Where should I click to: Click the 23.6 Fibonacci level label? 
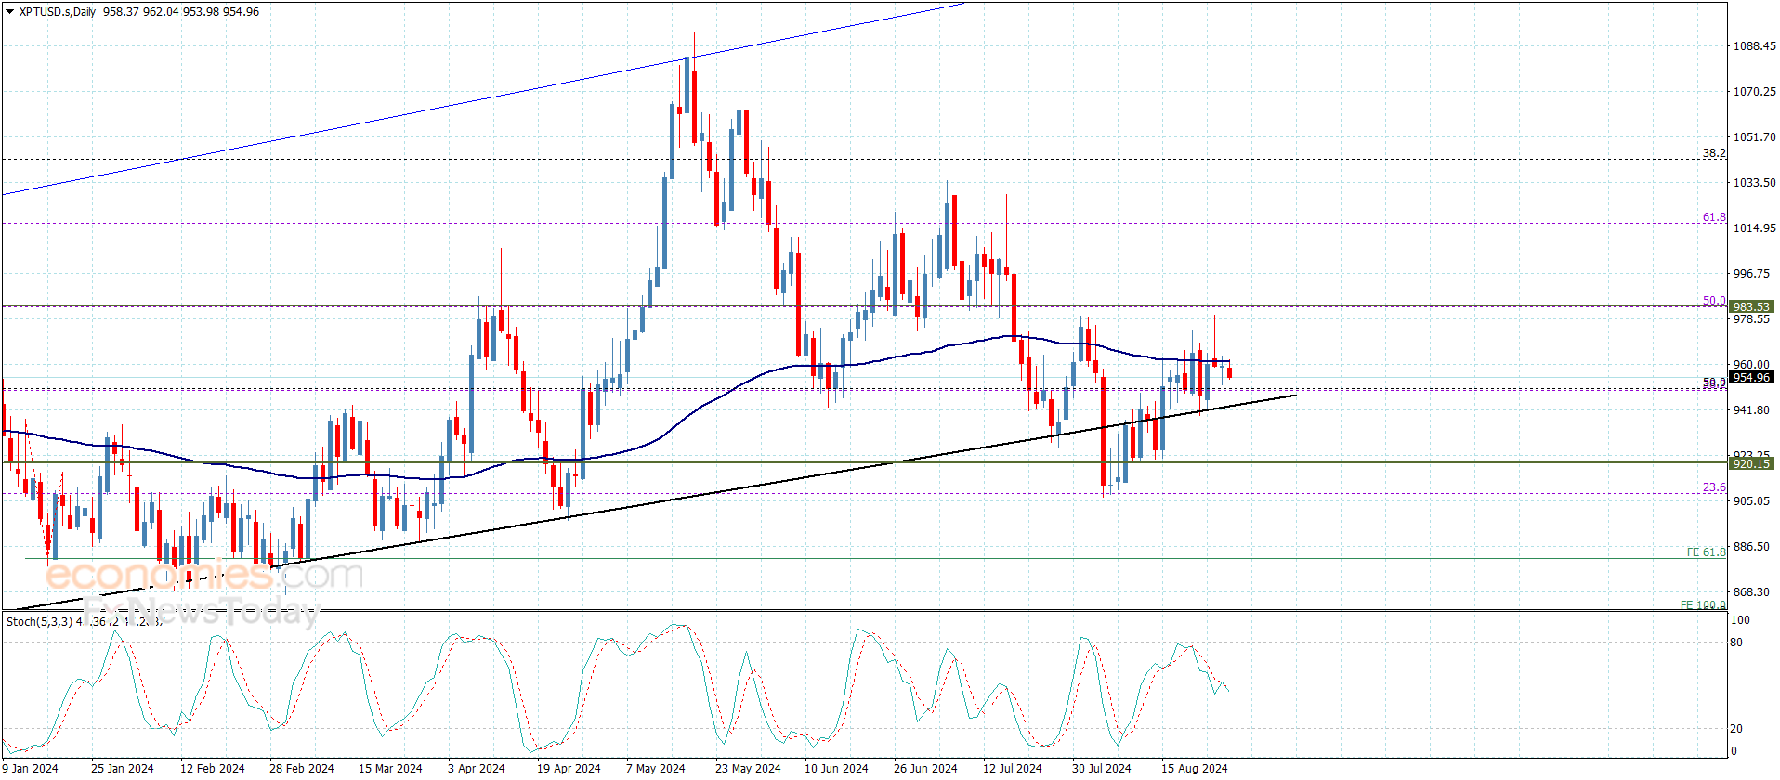click(1714, 487)
